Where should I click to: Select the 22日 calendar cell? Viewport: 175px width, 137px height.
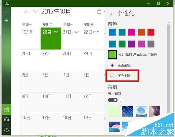click(x=92, y=39)
